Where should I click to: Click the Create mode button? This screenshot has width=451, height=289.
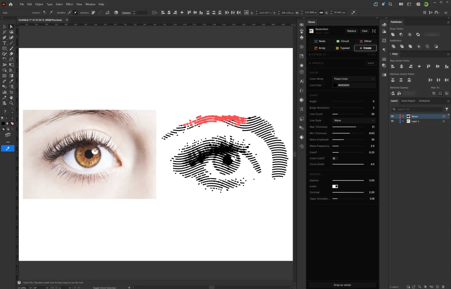(365, 48)
